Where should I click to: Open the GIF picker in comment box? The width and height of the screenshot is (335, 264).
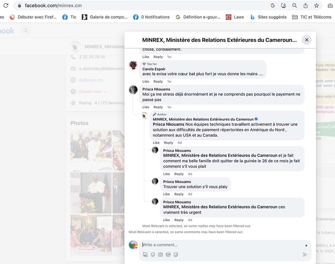tap(168, 254)
